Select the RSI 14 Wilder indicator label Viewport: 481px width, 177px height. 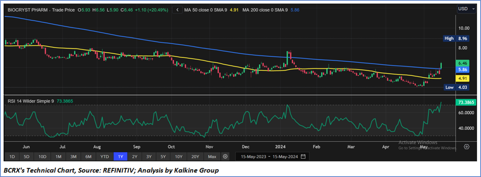point(31,101)
